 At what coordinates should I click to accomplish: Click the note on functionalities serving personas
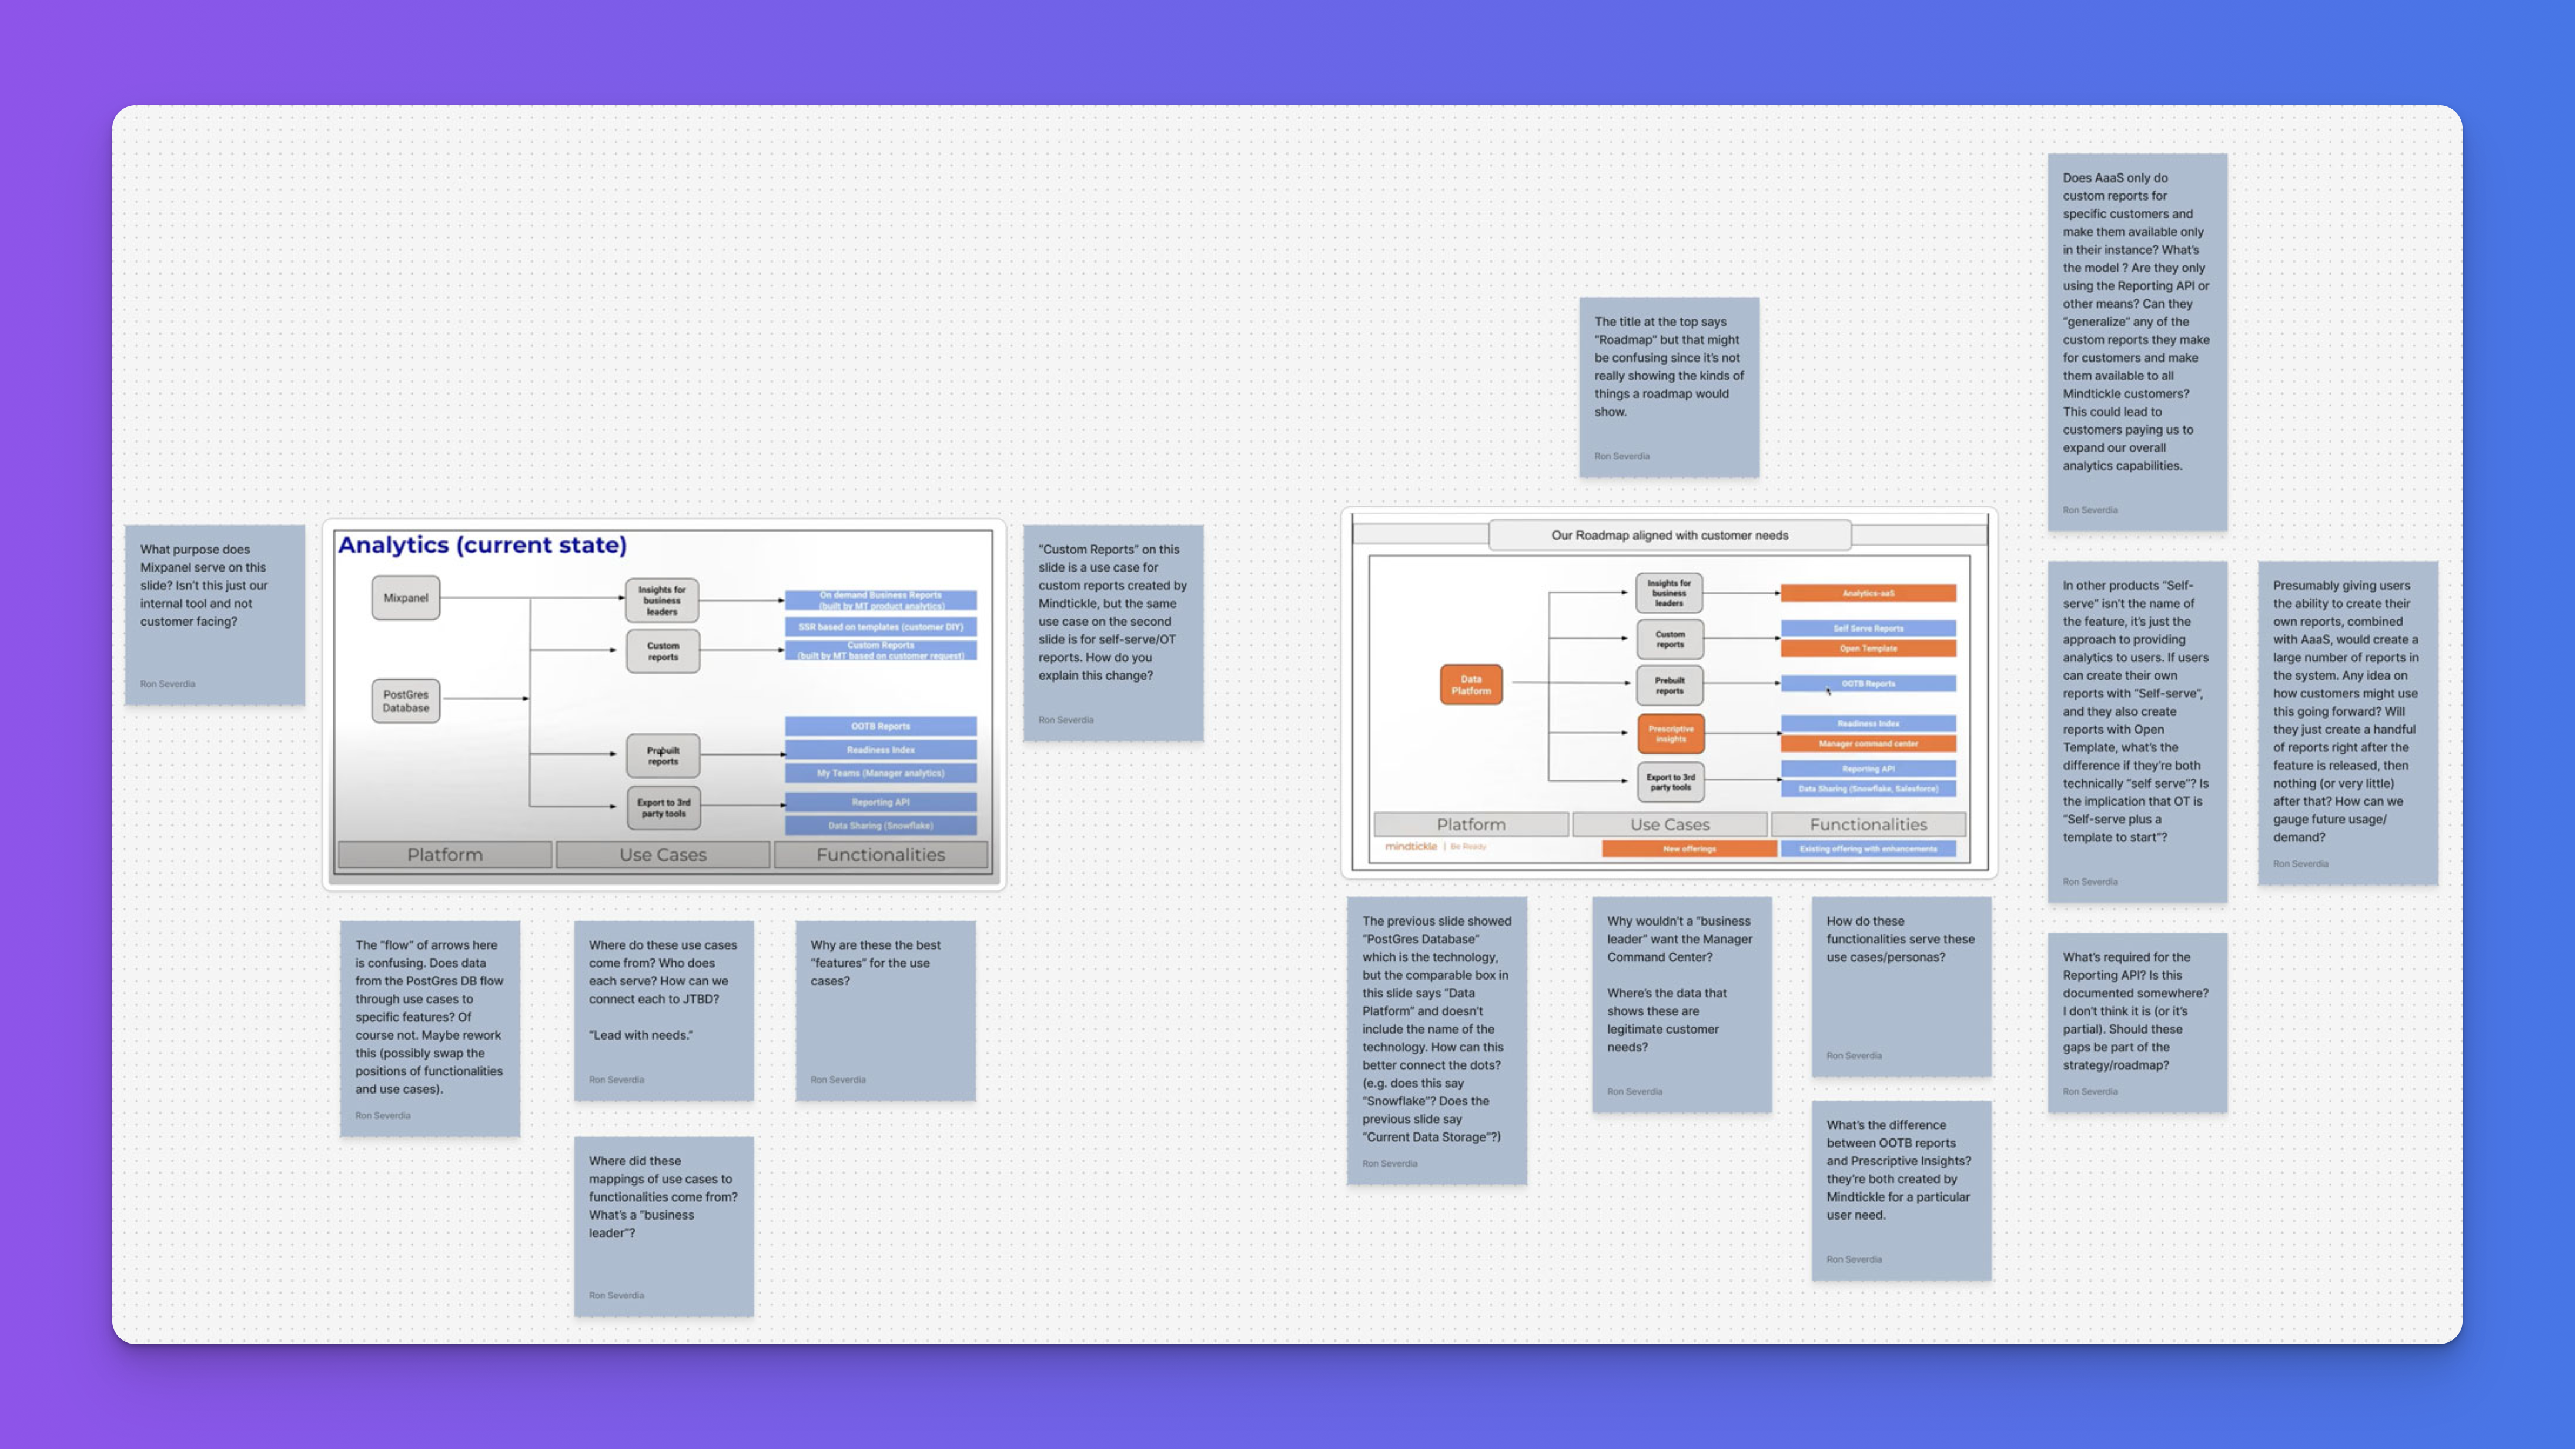point(1901,986)
